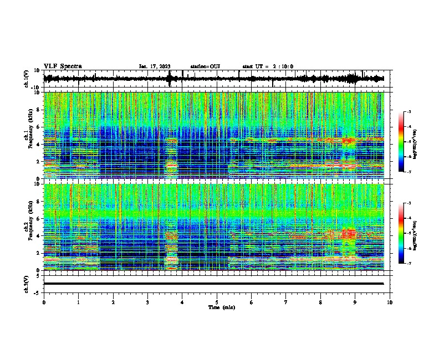Click the "Time (min)" axis label

pyautogui.click(x=222, y=307)
